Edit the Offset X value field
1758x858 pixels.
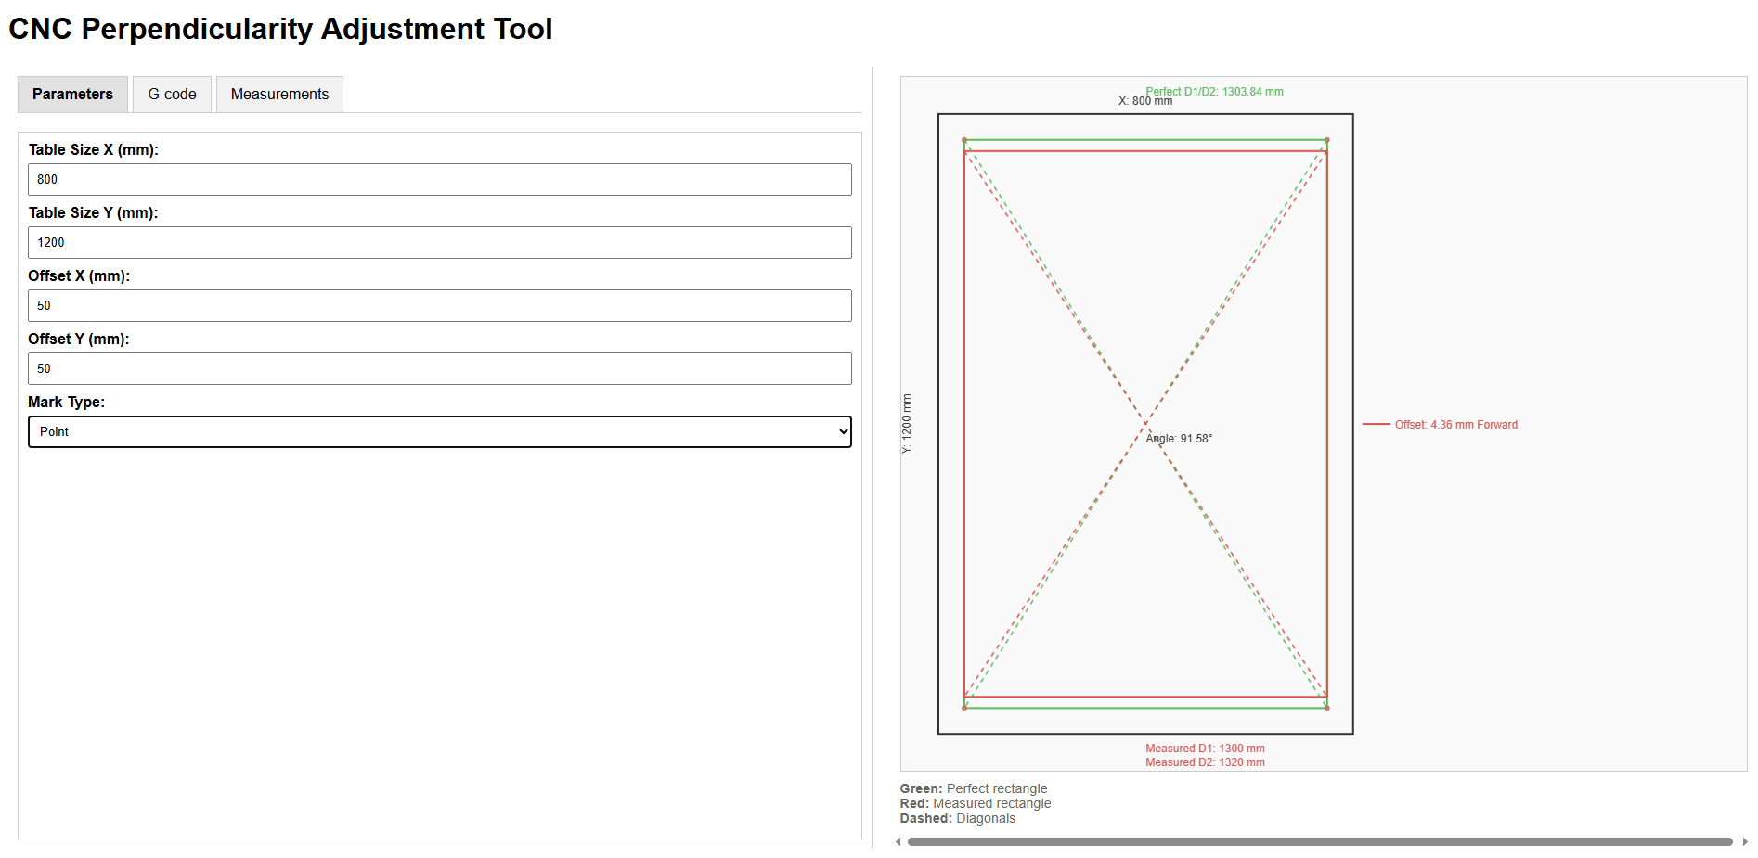439,306
